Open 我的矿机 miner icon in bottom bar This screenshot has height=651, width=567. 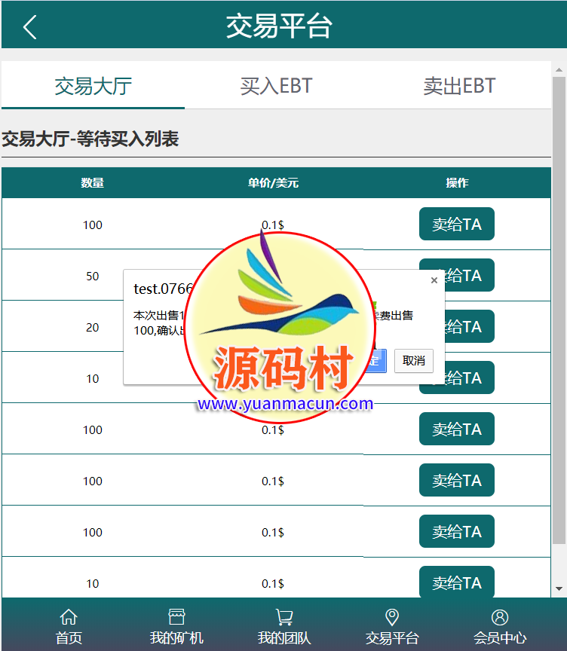(176, 618)
